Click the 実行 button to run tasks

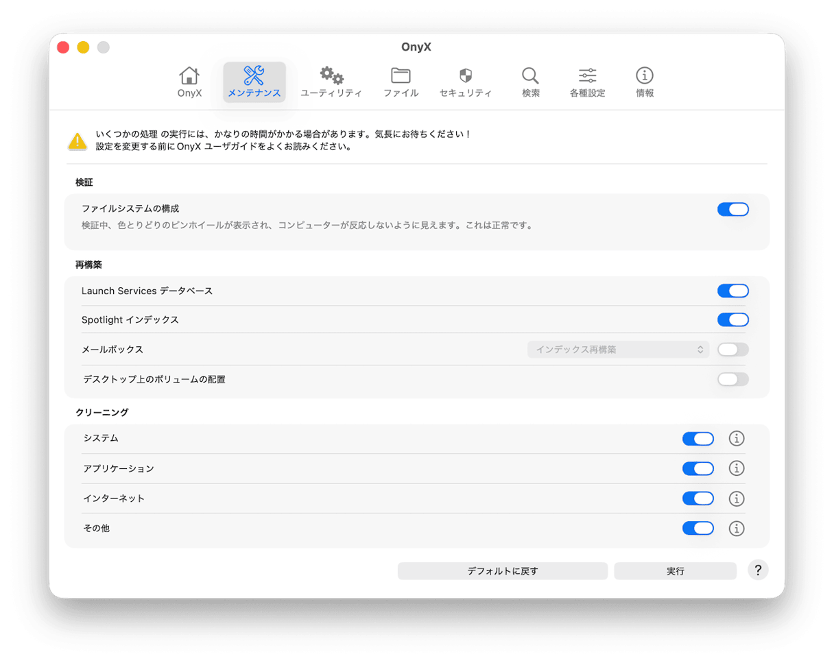(675, 570)
